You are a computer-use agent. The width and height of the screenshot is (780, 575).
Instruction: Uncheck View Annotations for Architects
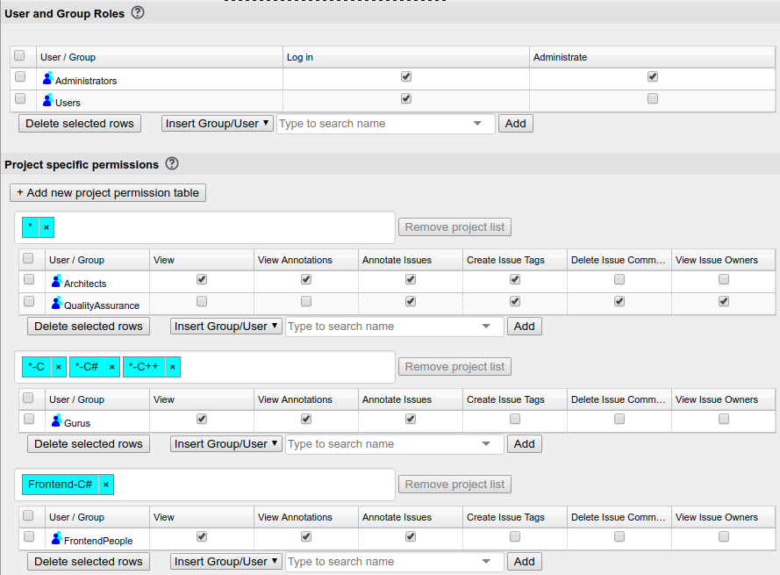(306, 279)
